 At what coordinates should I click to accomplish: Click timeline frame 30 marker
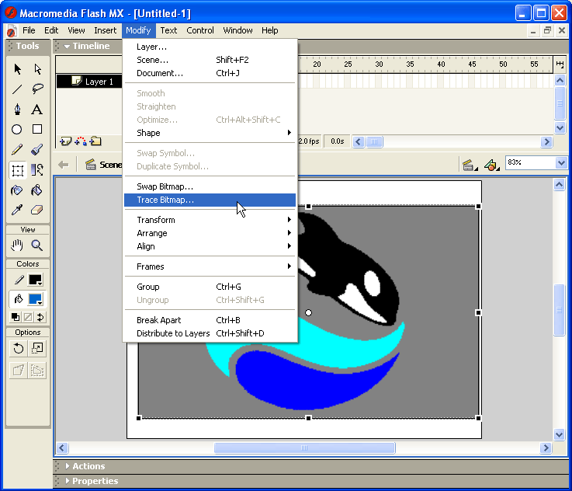(x=379, y=64)
